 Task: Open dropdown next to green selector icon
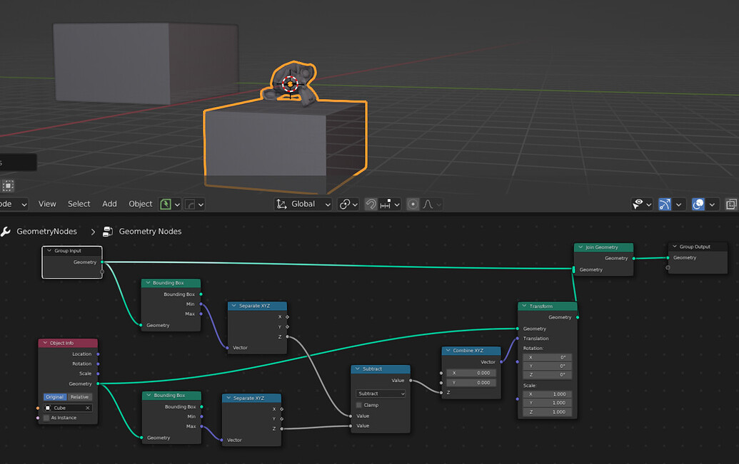pyautogui.click(x=177, y=205)
